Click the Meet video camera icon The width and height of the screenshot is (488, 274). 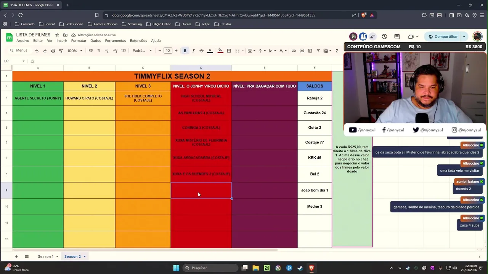coord(411,37)
